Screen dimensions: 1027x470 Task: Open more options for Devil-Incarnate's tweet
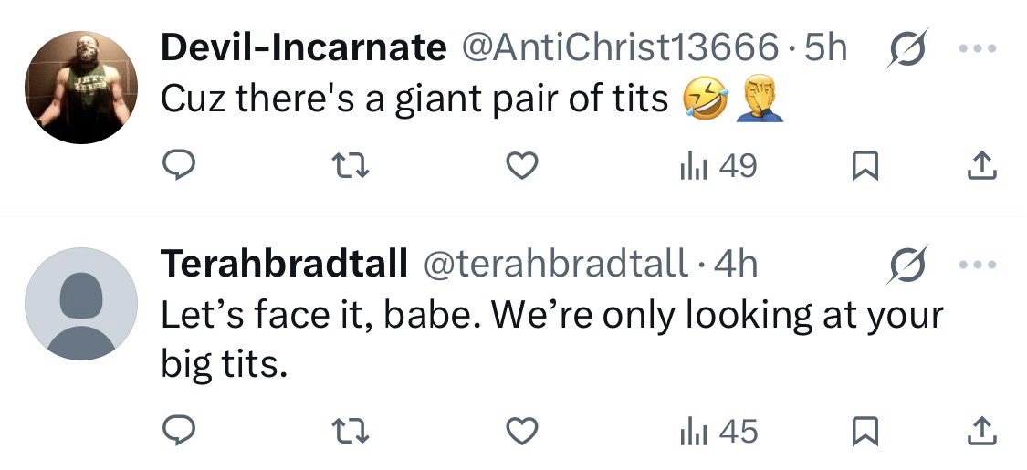point(979,49)
